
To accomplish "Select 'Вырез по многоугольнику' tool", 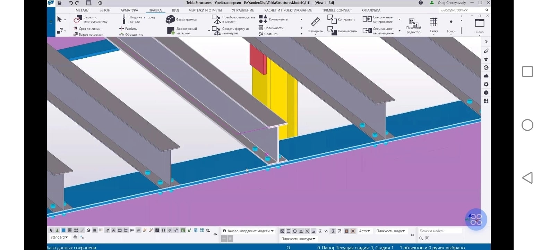I will point(91,19).
